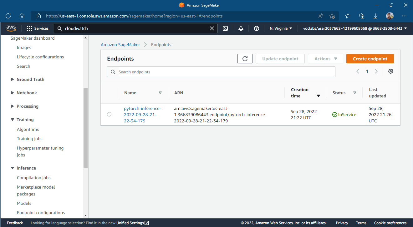
Task: Open the voclabs account dropdown
Action: (355, 28)
